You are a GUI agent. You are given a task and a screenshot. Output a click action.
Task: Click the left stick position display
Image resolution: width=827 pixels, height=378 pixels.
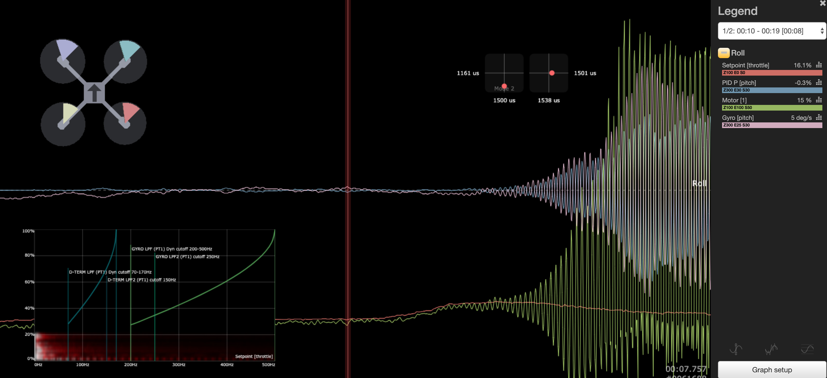coord(504,73)
